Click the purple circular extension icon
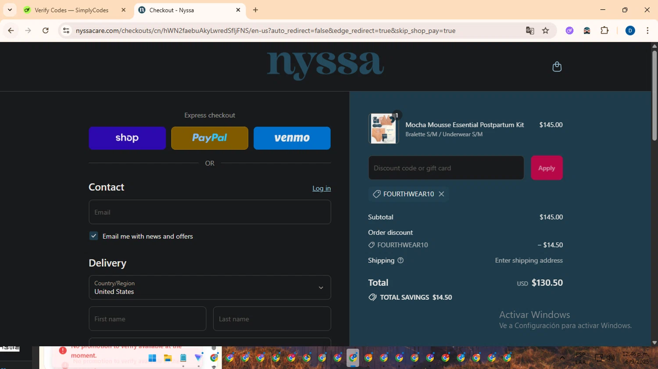658x369 pixels. [x=569, y=31]
